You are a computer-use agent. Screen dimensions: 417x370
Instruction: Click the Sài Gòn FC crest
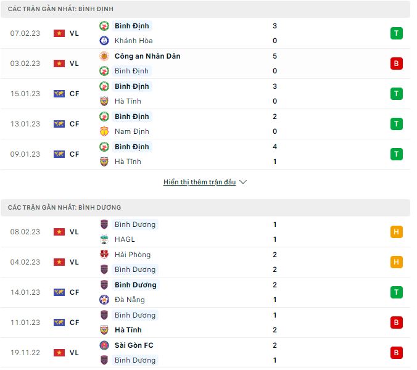(x=104, y=345)
